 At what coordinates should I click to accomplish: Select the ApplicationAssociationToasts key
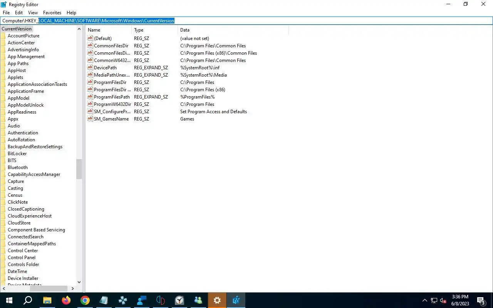pos(37,84)
